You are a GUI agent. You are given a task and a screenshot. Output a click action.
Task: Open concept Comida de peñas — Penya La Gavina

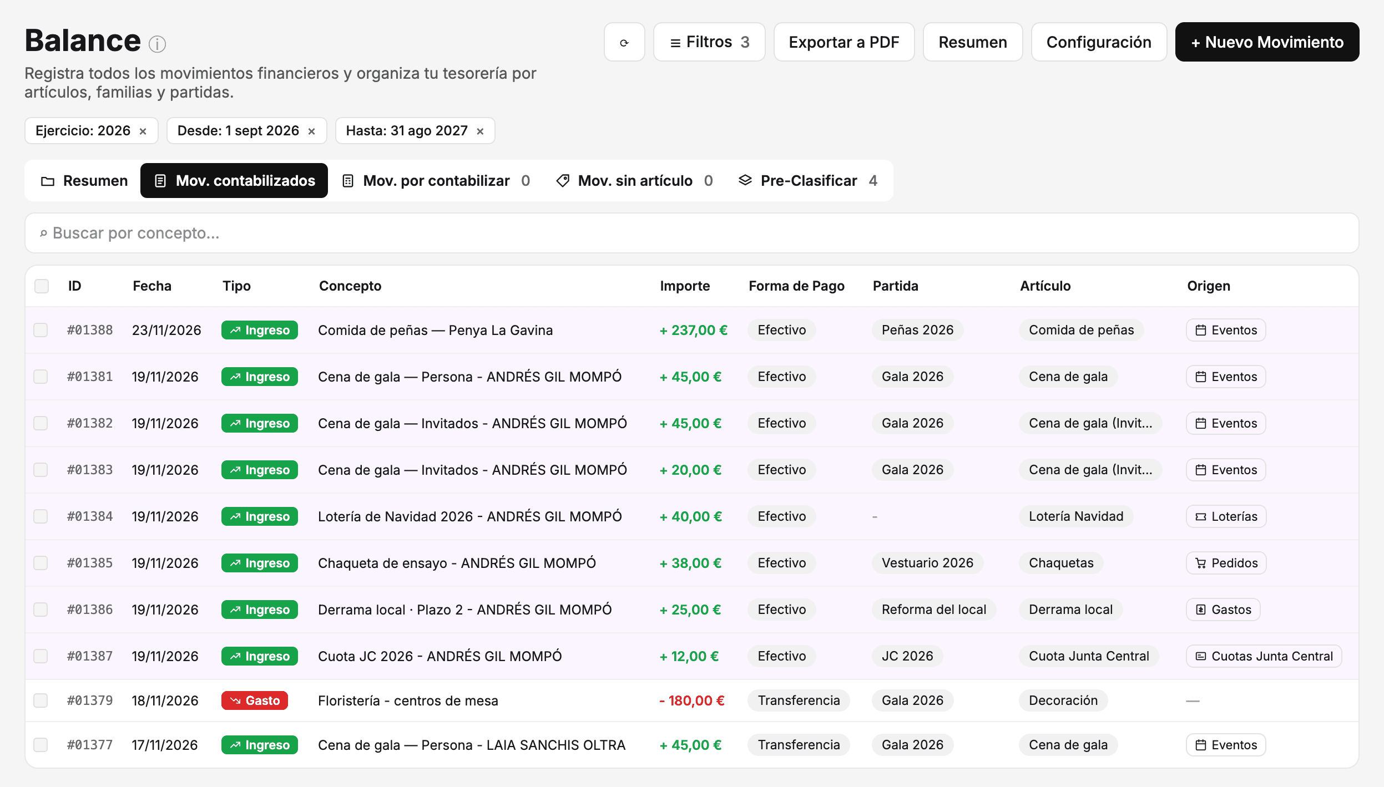(435, 330)
